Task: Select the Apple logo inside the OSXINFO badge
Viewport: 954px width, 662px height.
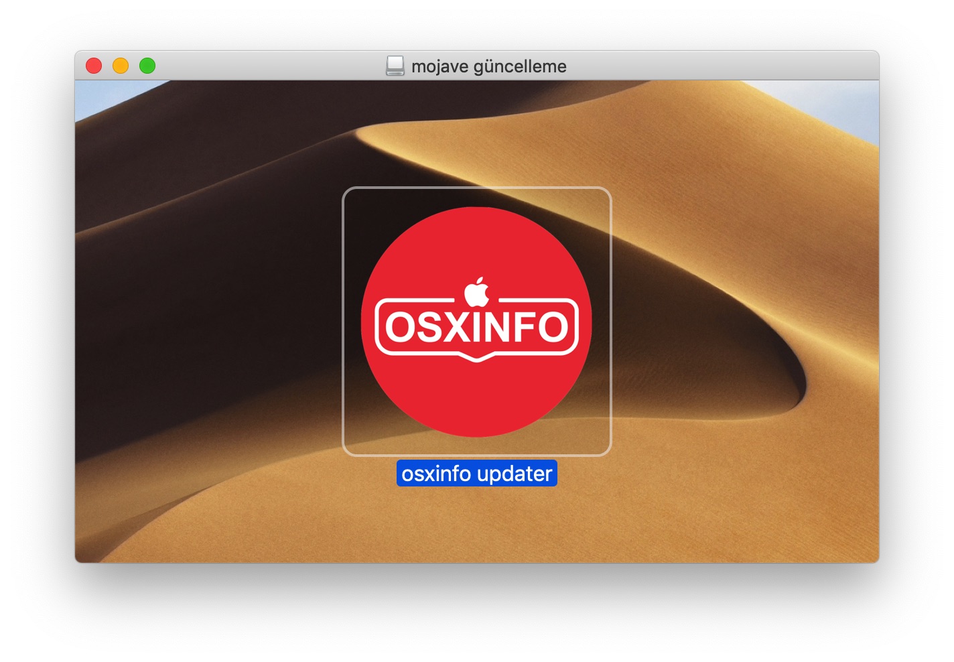Action: pos(477,289)
